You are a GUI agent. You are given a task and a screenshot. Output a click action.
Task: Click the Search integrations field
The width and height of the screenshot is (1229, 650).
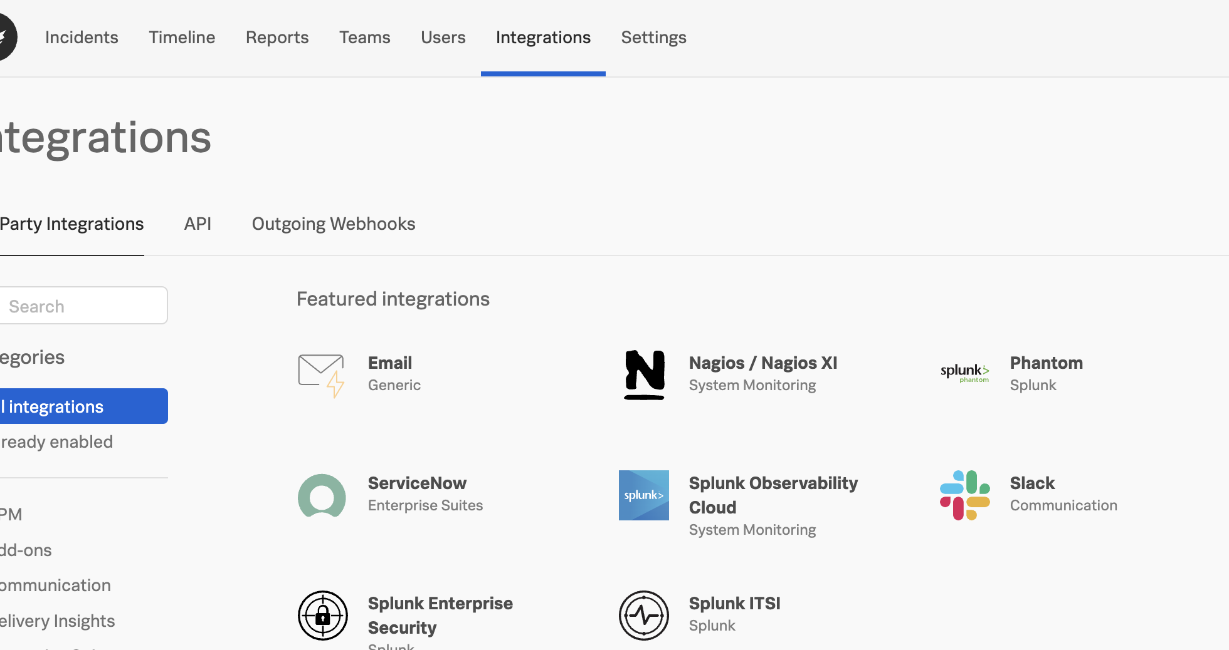point(83,306)
